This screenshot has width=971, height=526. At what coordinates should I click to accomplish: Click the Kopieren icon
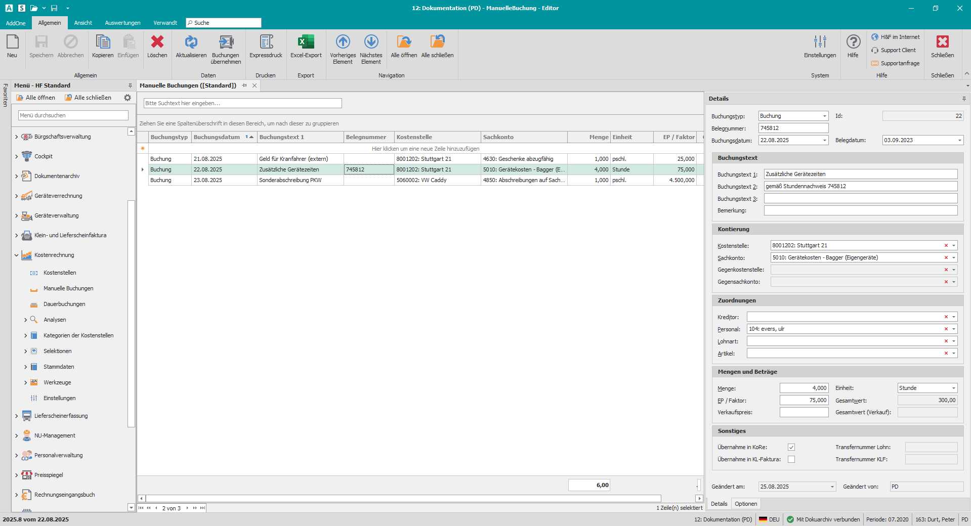(103, 42)
